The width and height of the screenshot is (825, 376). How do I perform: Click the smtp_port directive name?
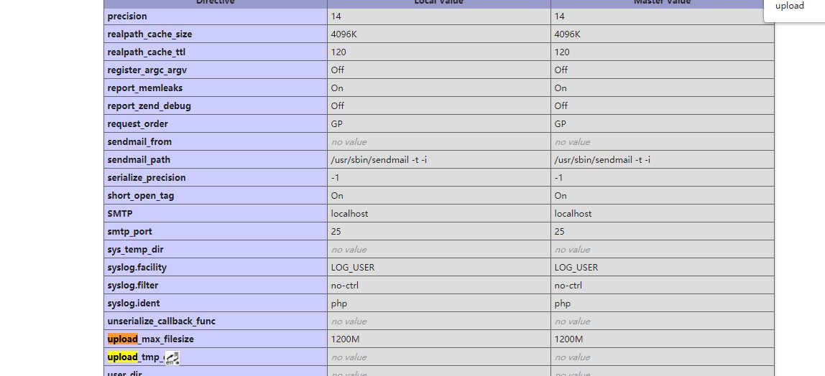coord(129,231)
